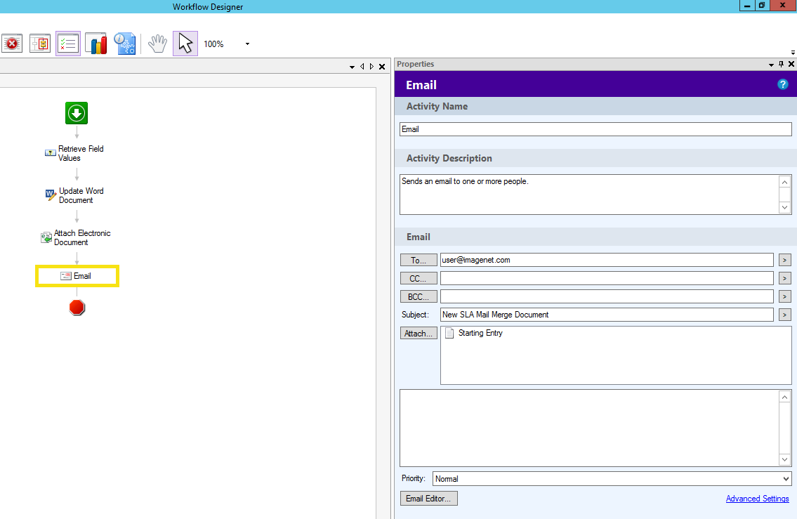Select the Attach Electronic Document activity
Image resolution: width=797 pixels, height=519 pixels.
point(81,237)
